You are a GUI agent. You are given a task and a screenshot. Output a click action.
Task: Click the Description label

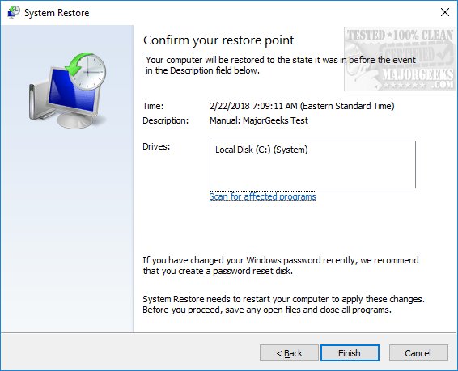tap(165, 120)
